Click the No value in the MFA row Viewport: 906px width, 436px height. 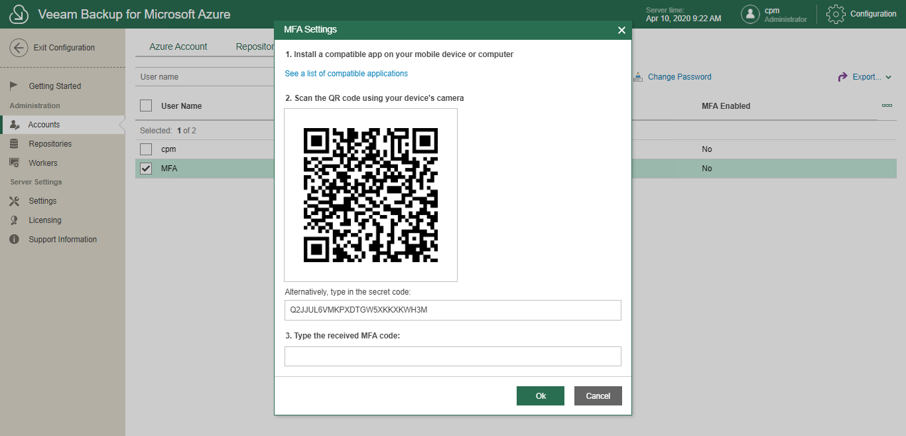tap(707, 169)
